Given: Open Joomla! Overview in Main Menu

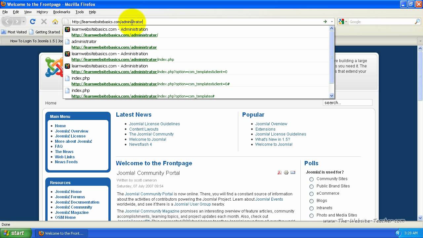Looking at the screenshot, I should (x=71, y=131).
